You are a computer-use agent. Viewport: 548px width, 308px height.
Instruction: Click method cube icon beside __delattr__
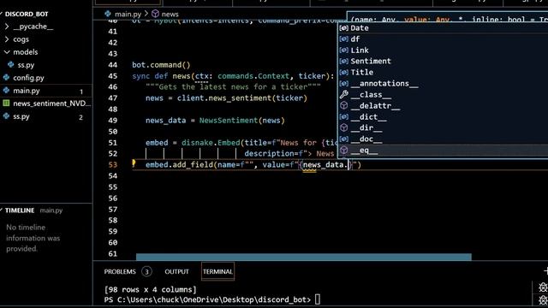coord(344,105)
